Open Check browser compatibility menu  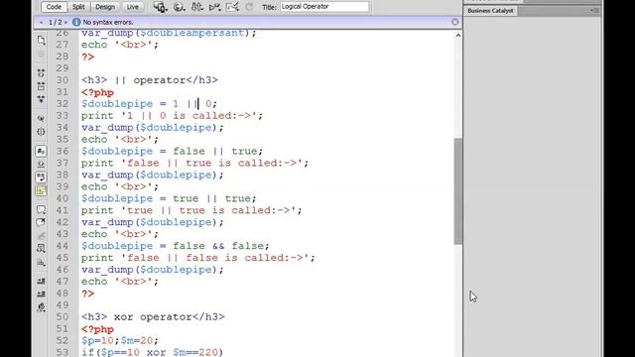pyautogui.click(x=232, y=7)
